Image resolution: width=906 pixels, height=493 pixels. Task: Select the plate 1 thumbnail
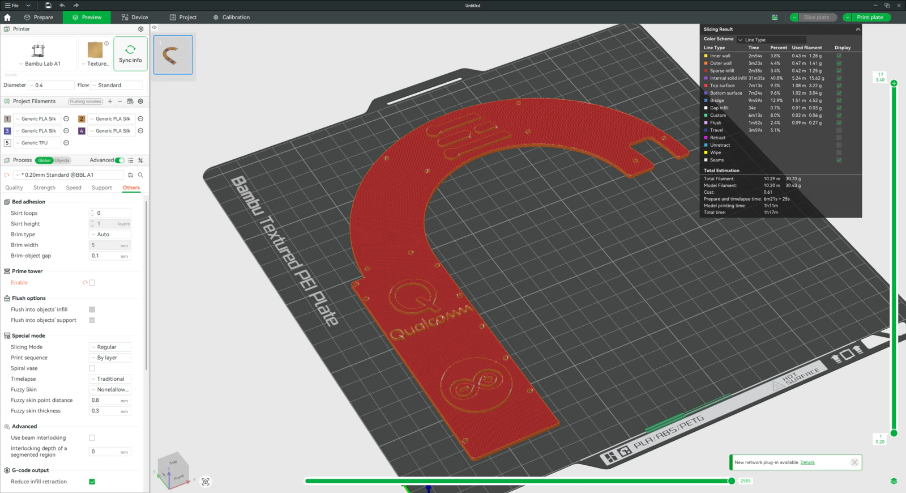(173, 55)
